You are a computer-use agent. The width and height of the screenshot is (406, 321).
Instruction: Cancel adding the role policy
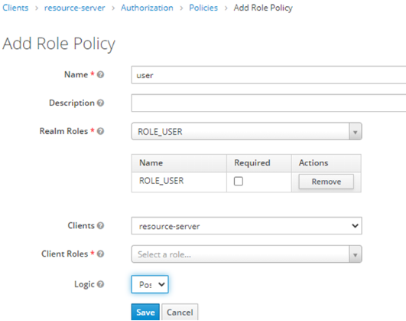pos(180,312)
